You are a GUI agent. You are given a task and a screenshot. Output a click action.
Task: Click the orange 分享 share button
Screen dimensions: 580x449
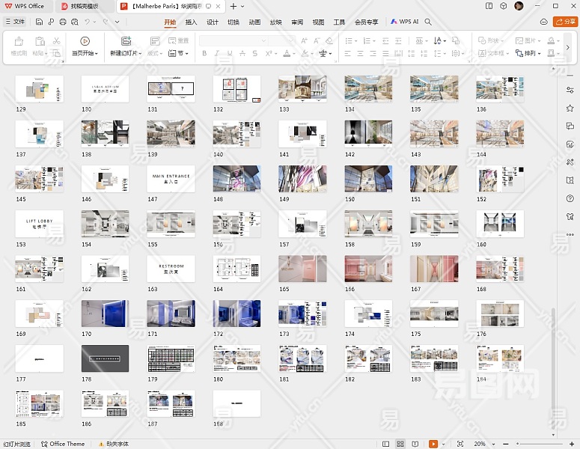[x=564, y=22]
